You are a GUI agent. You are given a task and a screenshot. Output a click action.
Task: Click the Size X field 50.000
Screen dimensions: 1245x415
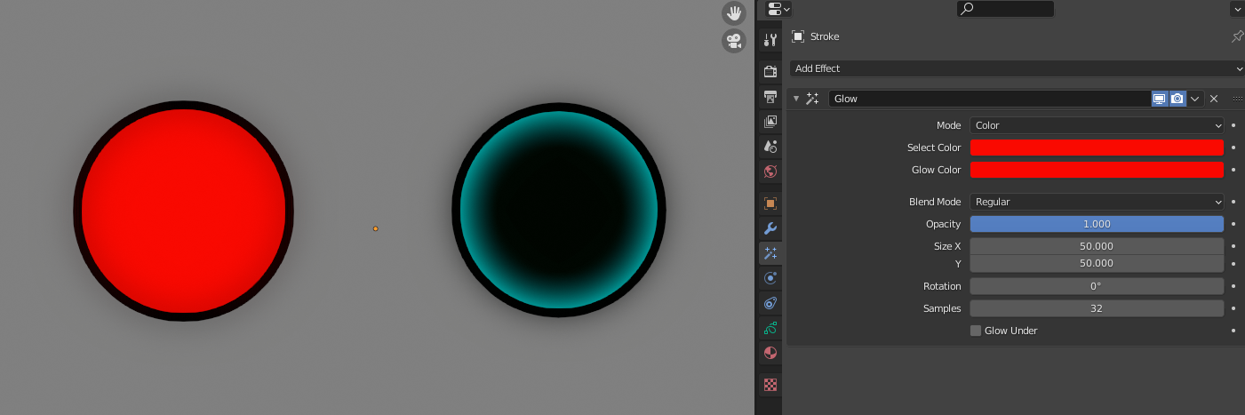tap(1097, 246)
